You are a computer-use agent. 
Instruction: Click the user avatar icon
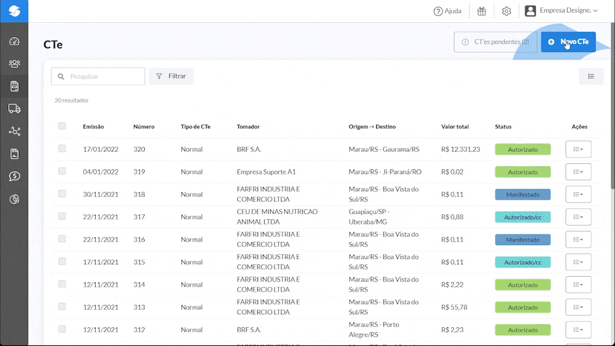(x=530, y=11)
